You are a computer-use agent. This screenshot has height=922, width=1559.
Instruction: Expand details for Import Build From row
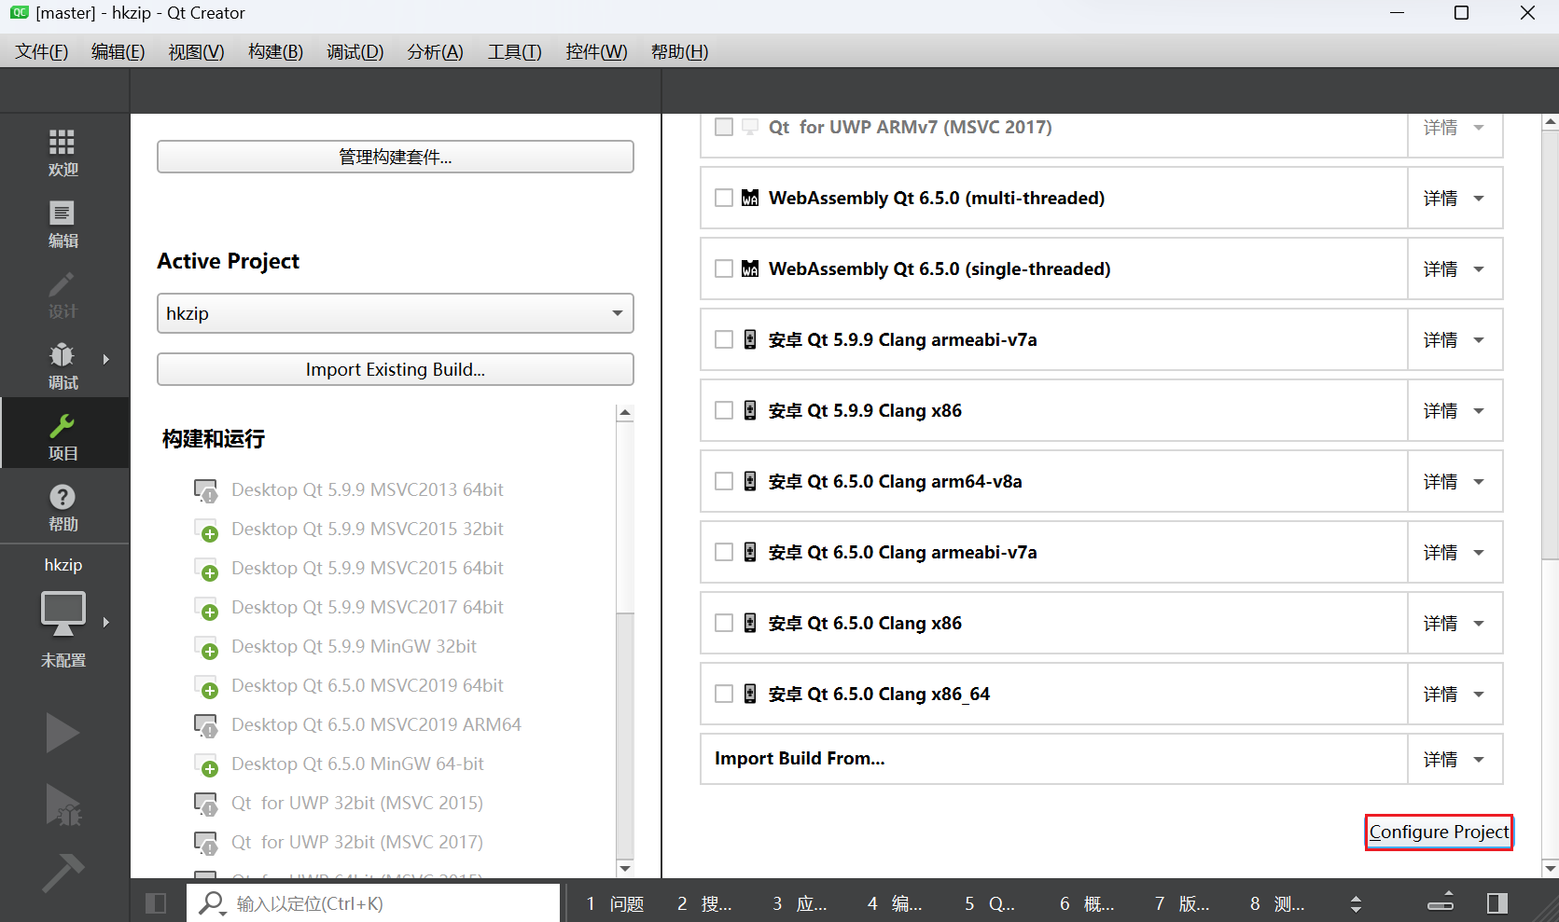(x=1455, y=759)
